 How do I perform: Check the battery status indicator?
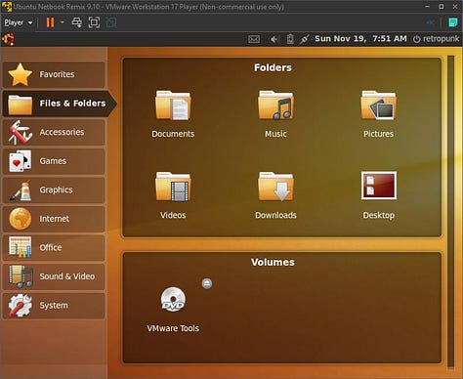[x=290, y=39]
